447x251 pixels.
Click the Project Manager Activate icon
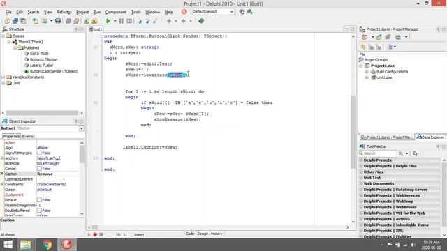point(365,37)
